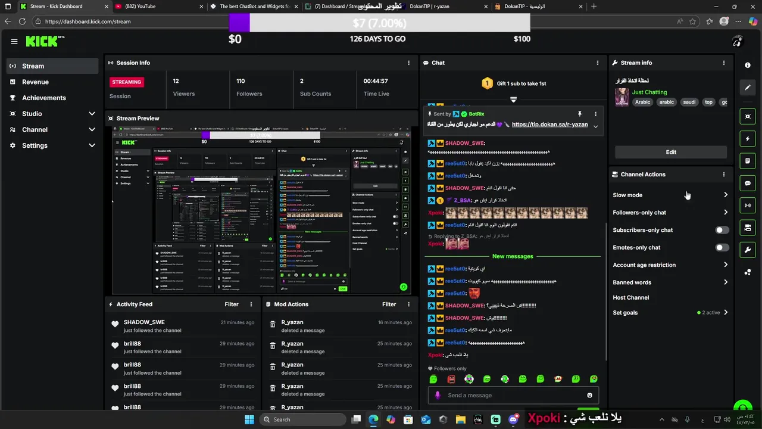Viewport: 762px width, 429px height.
Task: Open Chat panel three-dot menu
Action: tap(598, 63)
